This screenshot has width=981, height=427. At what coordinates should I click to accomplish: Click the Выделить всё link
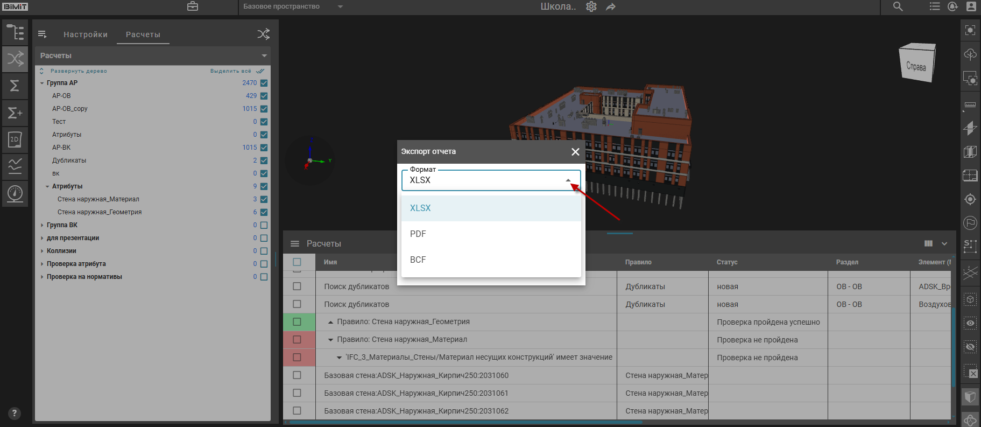[x=231, y=71]
